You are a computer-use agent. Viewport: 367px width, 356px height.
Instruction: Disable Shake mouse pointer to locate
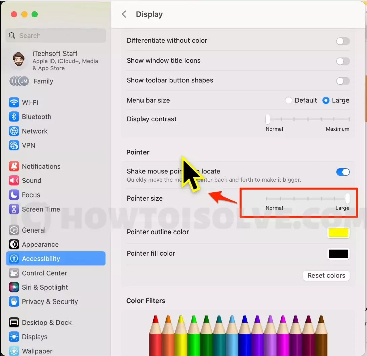coord(343,172)
